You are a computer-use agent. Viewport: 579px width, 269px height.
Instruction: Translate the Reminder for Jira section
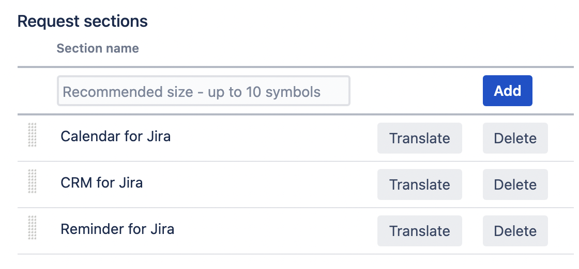pos(419,231)
